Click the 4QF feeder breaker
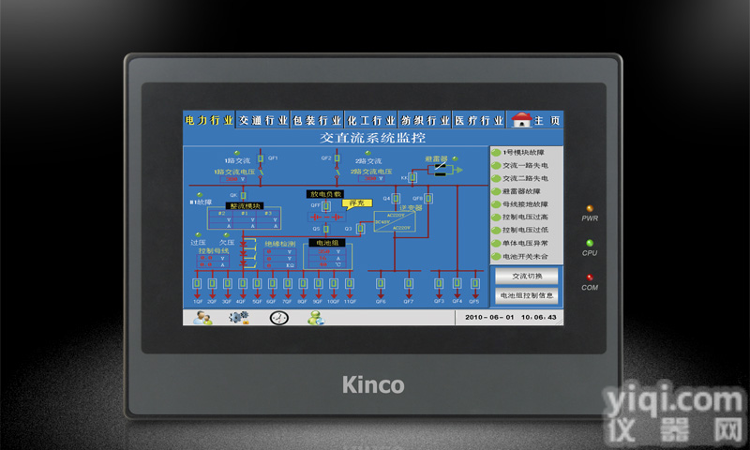Screen dimensions: 750x450 (x=243, y=283)
